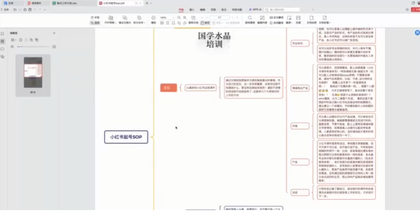Image resolution: width=420 pixels, height=221 pixels.
Task: Click the enlarge thumbnails icon right of slider
Action: pyautogui.click(x=54, y=47)
